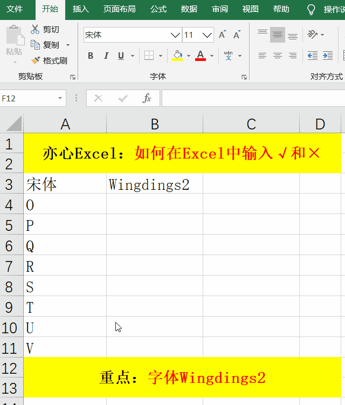Switch to the 页面布局 tab

click(x=119, y=9)
